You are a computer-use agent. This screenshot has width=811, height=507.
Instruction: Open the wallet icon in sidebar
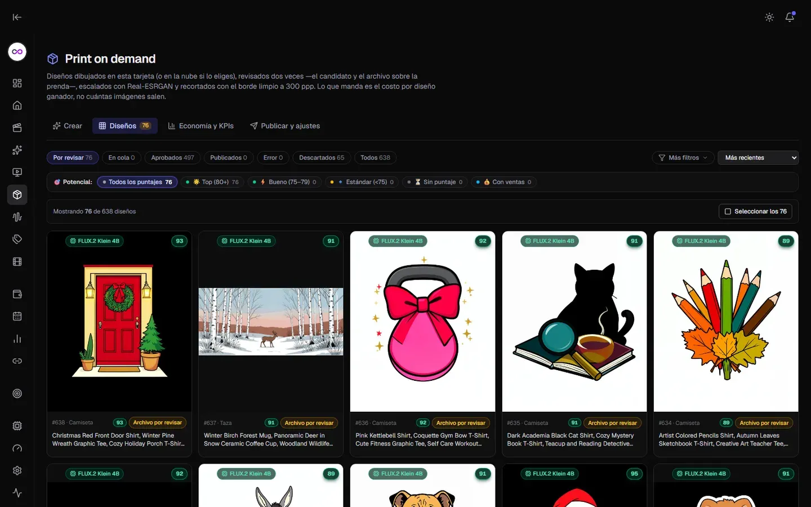[x=17, y=294]
